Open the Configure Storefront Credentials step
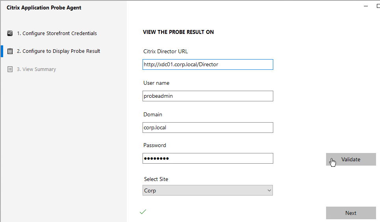Image resolution: width=380 pixels, height=222 pixels. 57,33
